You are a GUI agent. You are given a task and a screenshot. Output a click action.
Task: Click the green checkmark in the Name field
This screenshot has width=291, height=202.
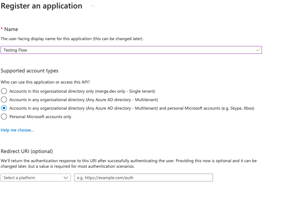[x=258, y=50]
